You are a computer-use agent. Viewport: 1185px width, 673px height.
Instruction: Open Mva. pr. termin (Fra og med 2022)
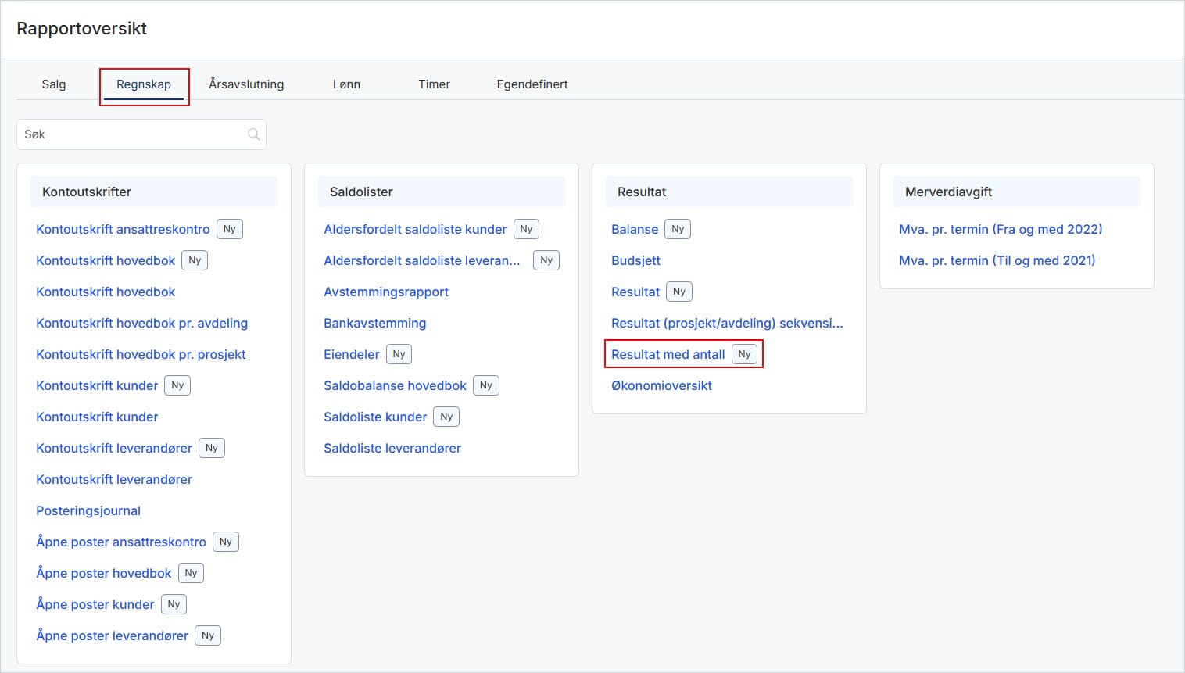tap(1001, 229)
